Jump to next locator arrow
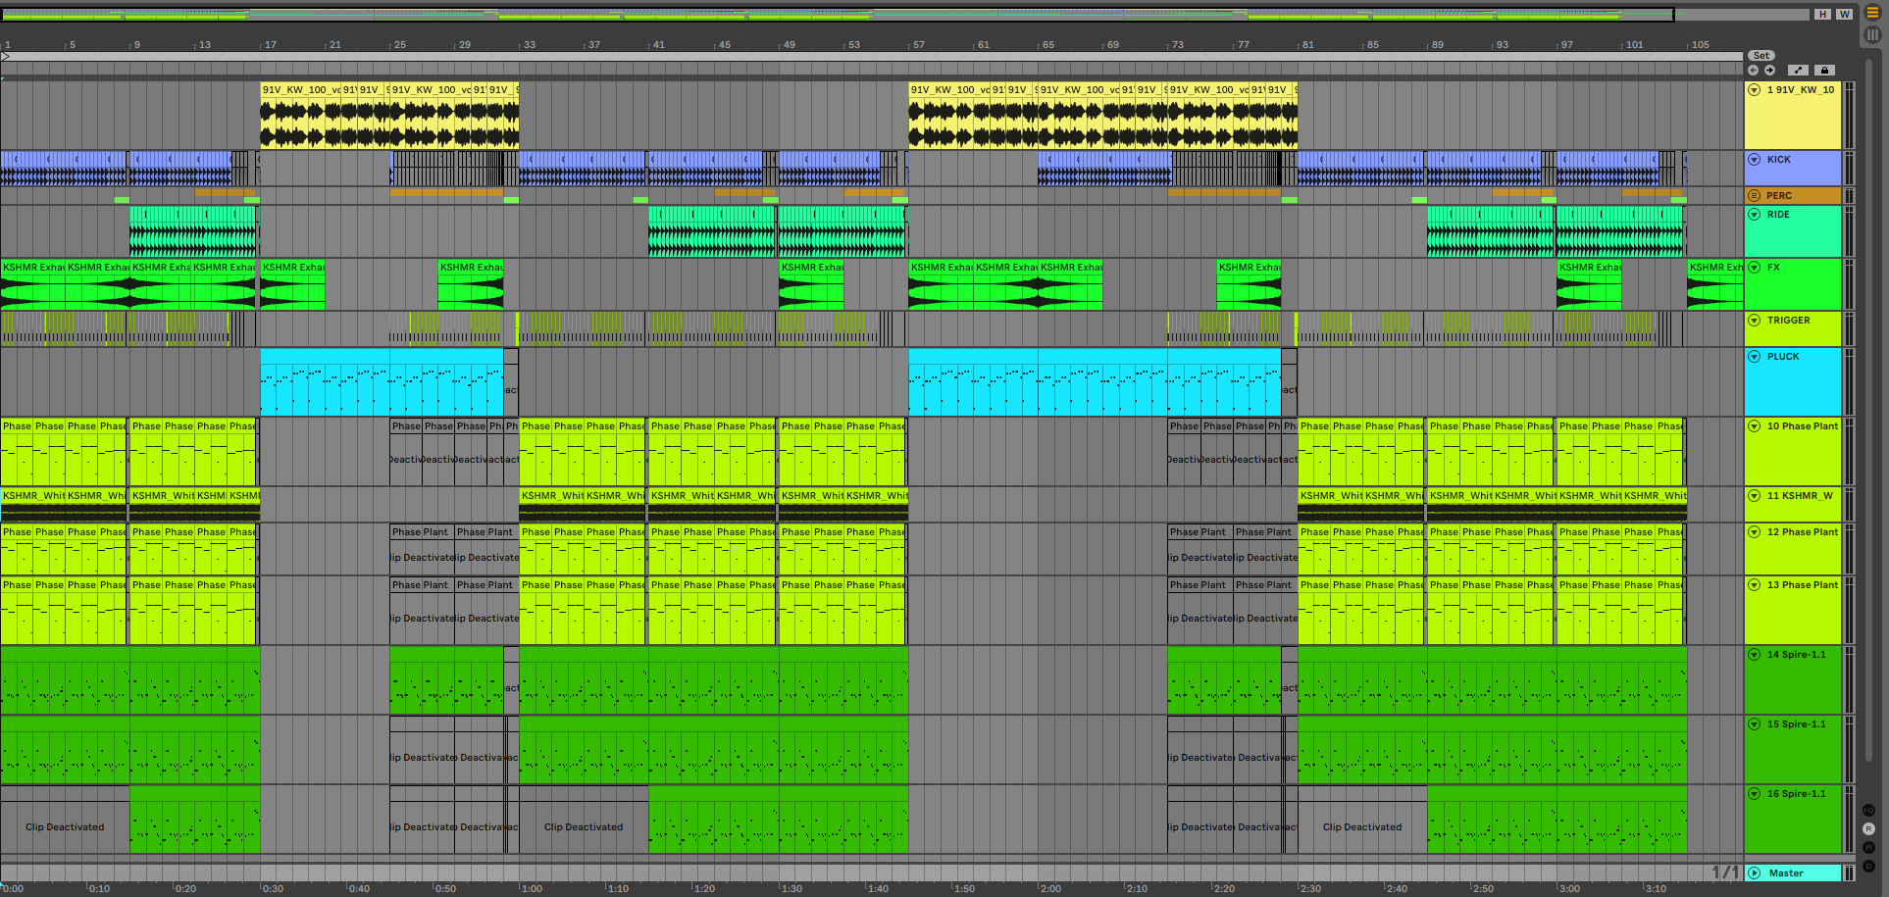 coord(1770,71)
